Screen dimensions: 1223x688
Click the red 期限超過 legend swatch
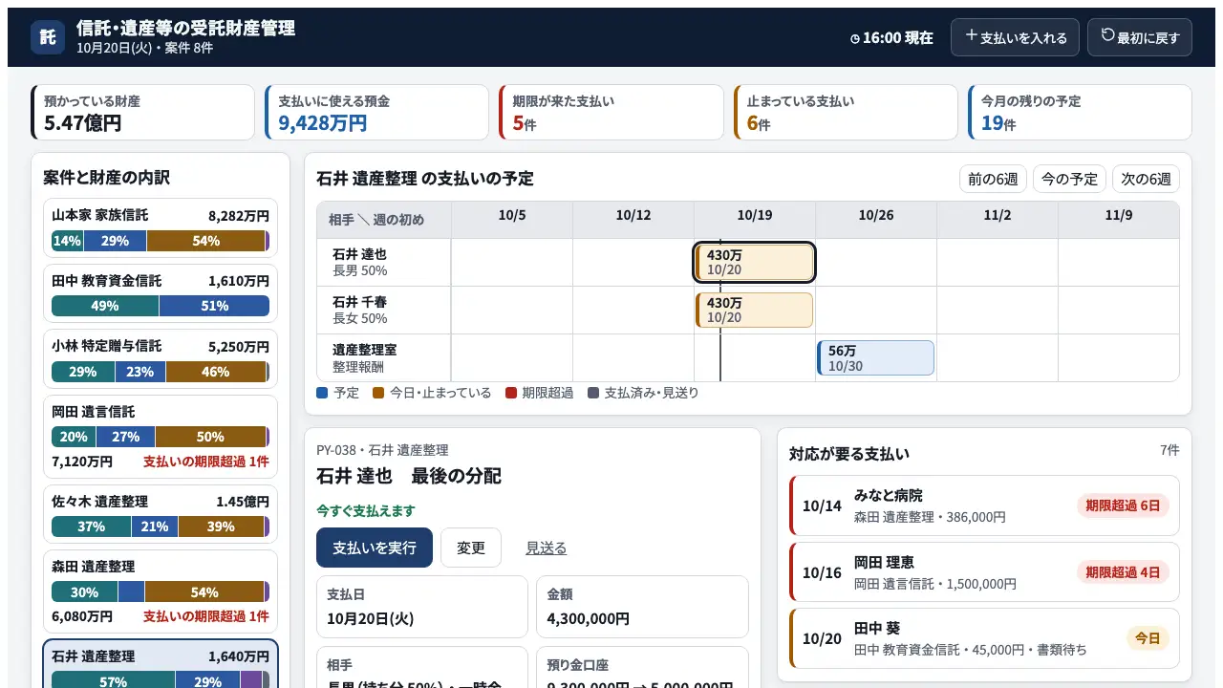(x=511, y=393)
